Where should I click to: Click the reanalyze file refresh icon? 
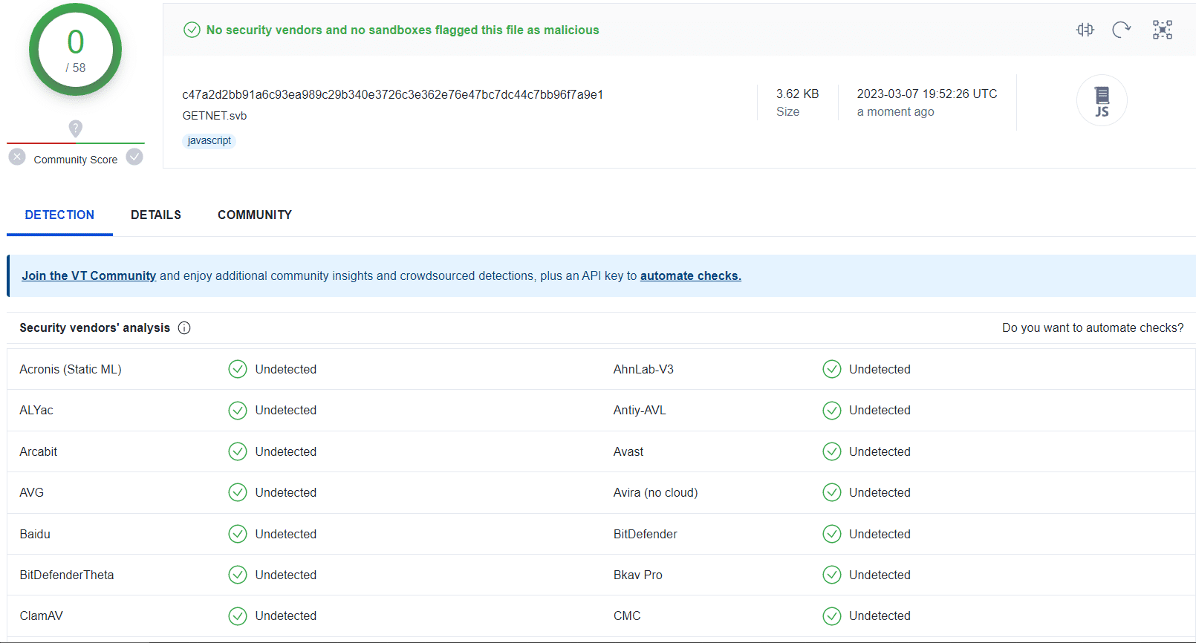[x=1121, y=30]
